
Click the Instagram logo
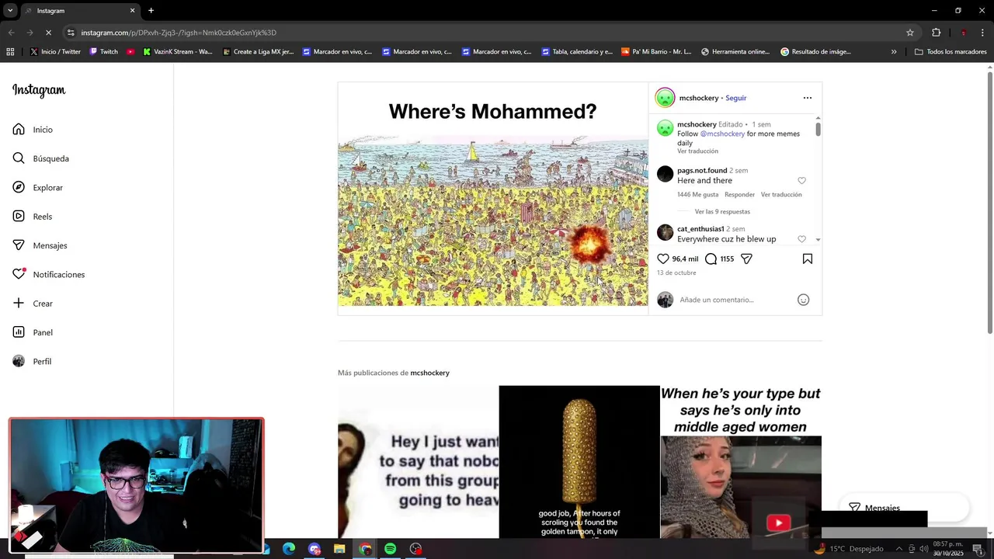click(x=39, y=90)
